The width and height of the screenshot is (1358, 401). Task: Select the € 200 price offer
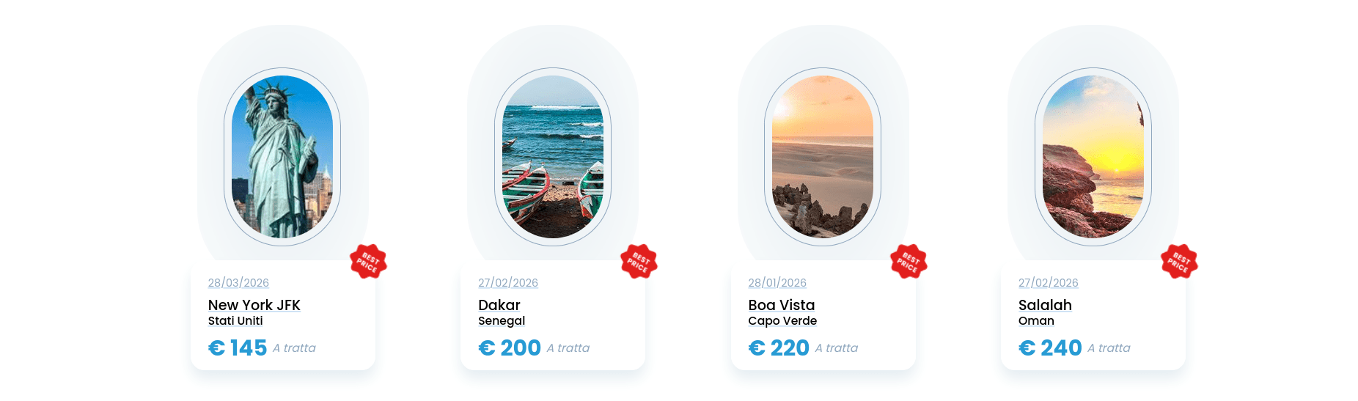coord(510,348)
